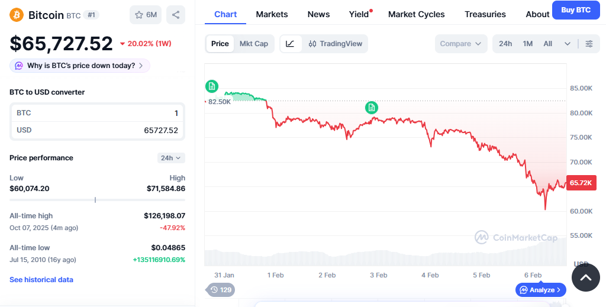This screenshot has height=307, width=606.
Task: Toggle chart to Price view
Action: 220,44
